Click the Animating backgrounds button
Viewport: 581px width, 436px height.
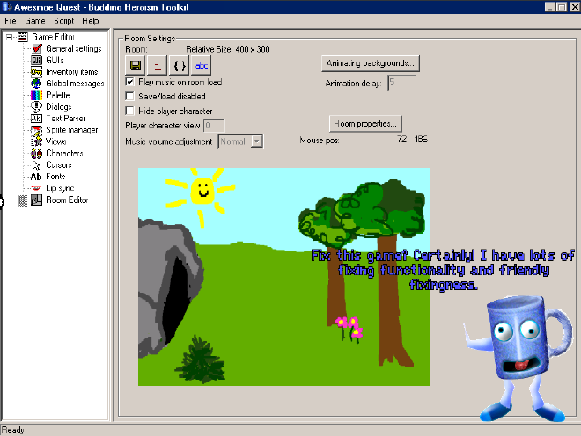[370, 64]
